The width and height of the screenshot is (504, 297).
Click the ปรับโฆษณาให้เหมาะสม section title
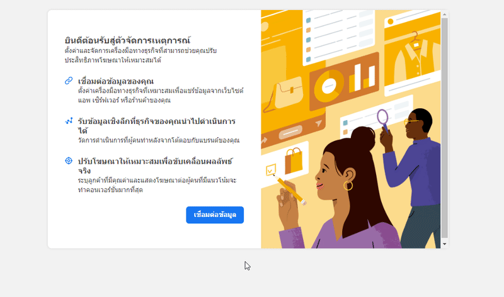pos(155,165)
